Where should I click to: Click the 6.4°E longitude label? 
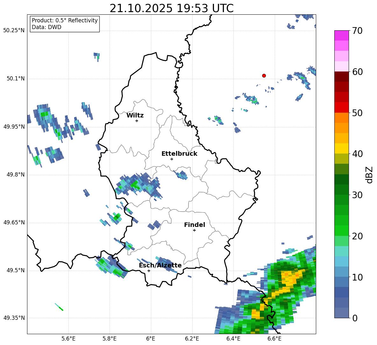click(x=233, y=339)
